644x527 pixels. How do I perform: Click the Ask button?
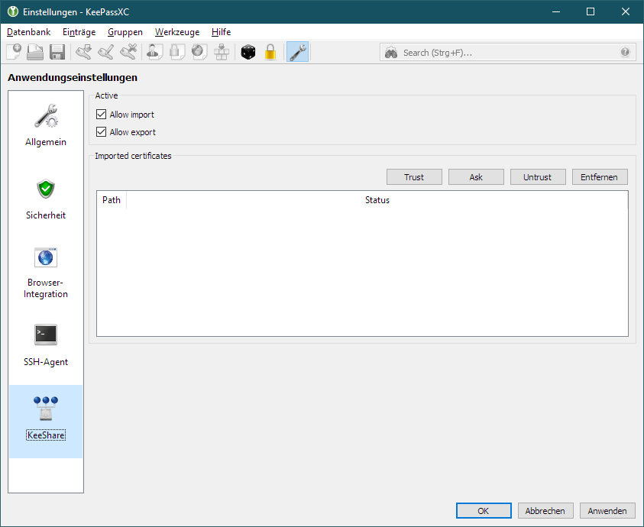tap(476, 177)
